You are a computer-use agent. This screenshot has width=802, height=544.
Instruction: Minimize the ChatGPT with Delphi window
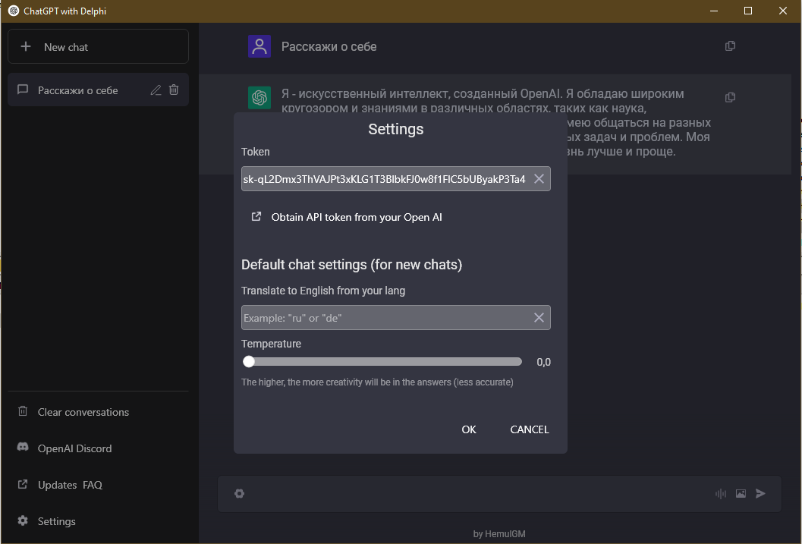(714, 11)
